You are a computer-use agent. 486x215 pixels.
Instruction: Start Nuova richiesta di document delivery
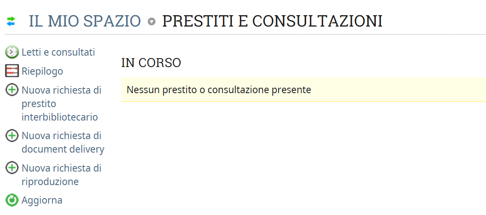click(x=62, y=142)
